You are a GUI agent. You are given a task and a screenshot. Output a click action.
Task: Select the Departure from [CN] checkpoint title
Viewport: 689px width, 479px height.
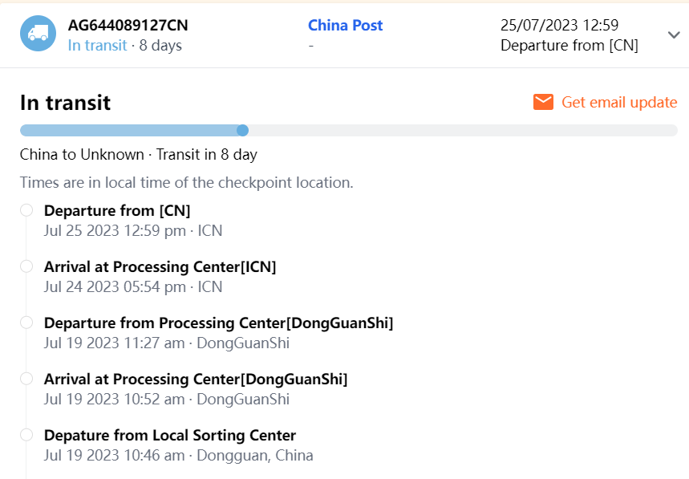[117, 210]
